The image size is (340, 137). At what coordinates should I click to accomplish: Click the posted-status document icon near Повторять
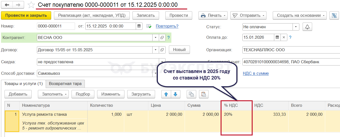tap(149, 26)
